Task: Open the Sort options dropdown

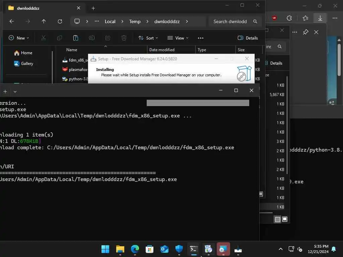Action: (x=148, y=38)
